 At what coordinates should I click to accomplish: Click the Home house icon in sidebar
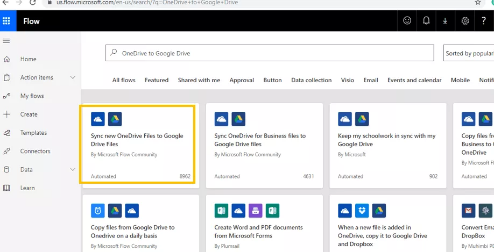coord(6,59)
